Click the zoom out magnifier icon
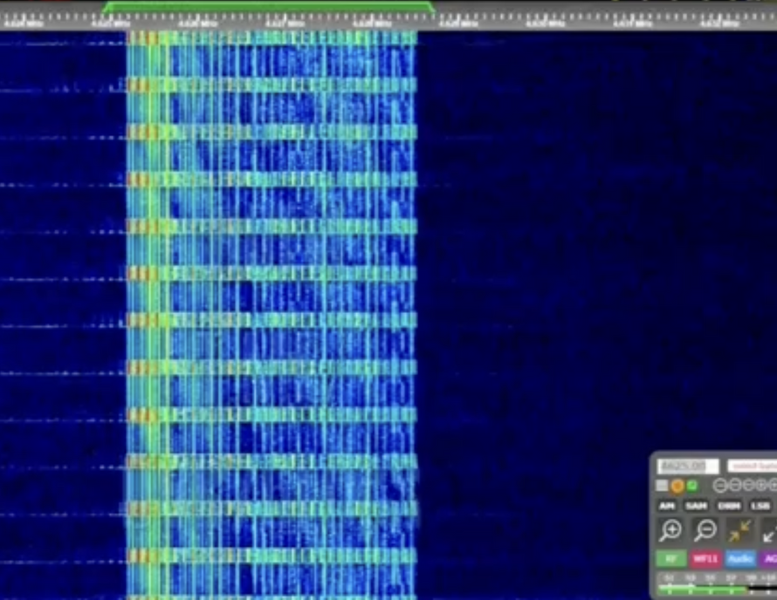777x600 pixels. (705, 530)
